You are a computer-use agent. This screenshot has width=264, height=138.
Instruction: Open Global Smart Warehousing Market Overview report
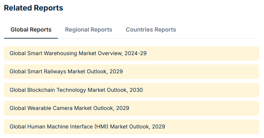tap(78, 53)
